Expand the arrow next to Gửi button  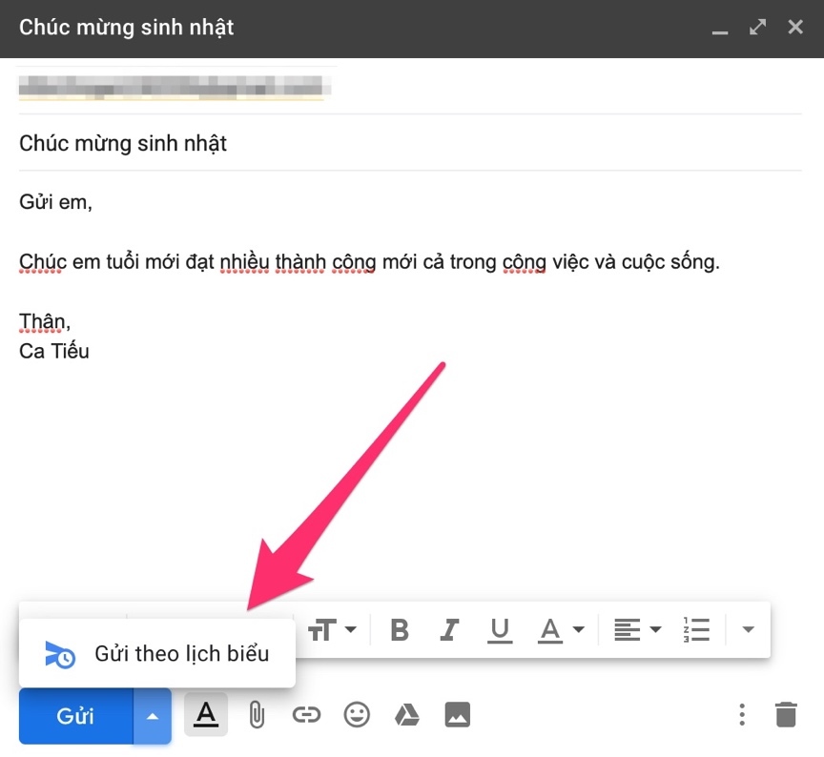click(x=153, y=715)
